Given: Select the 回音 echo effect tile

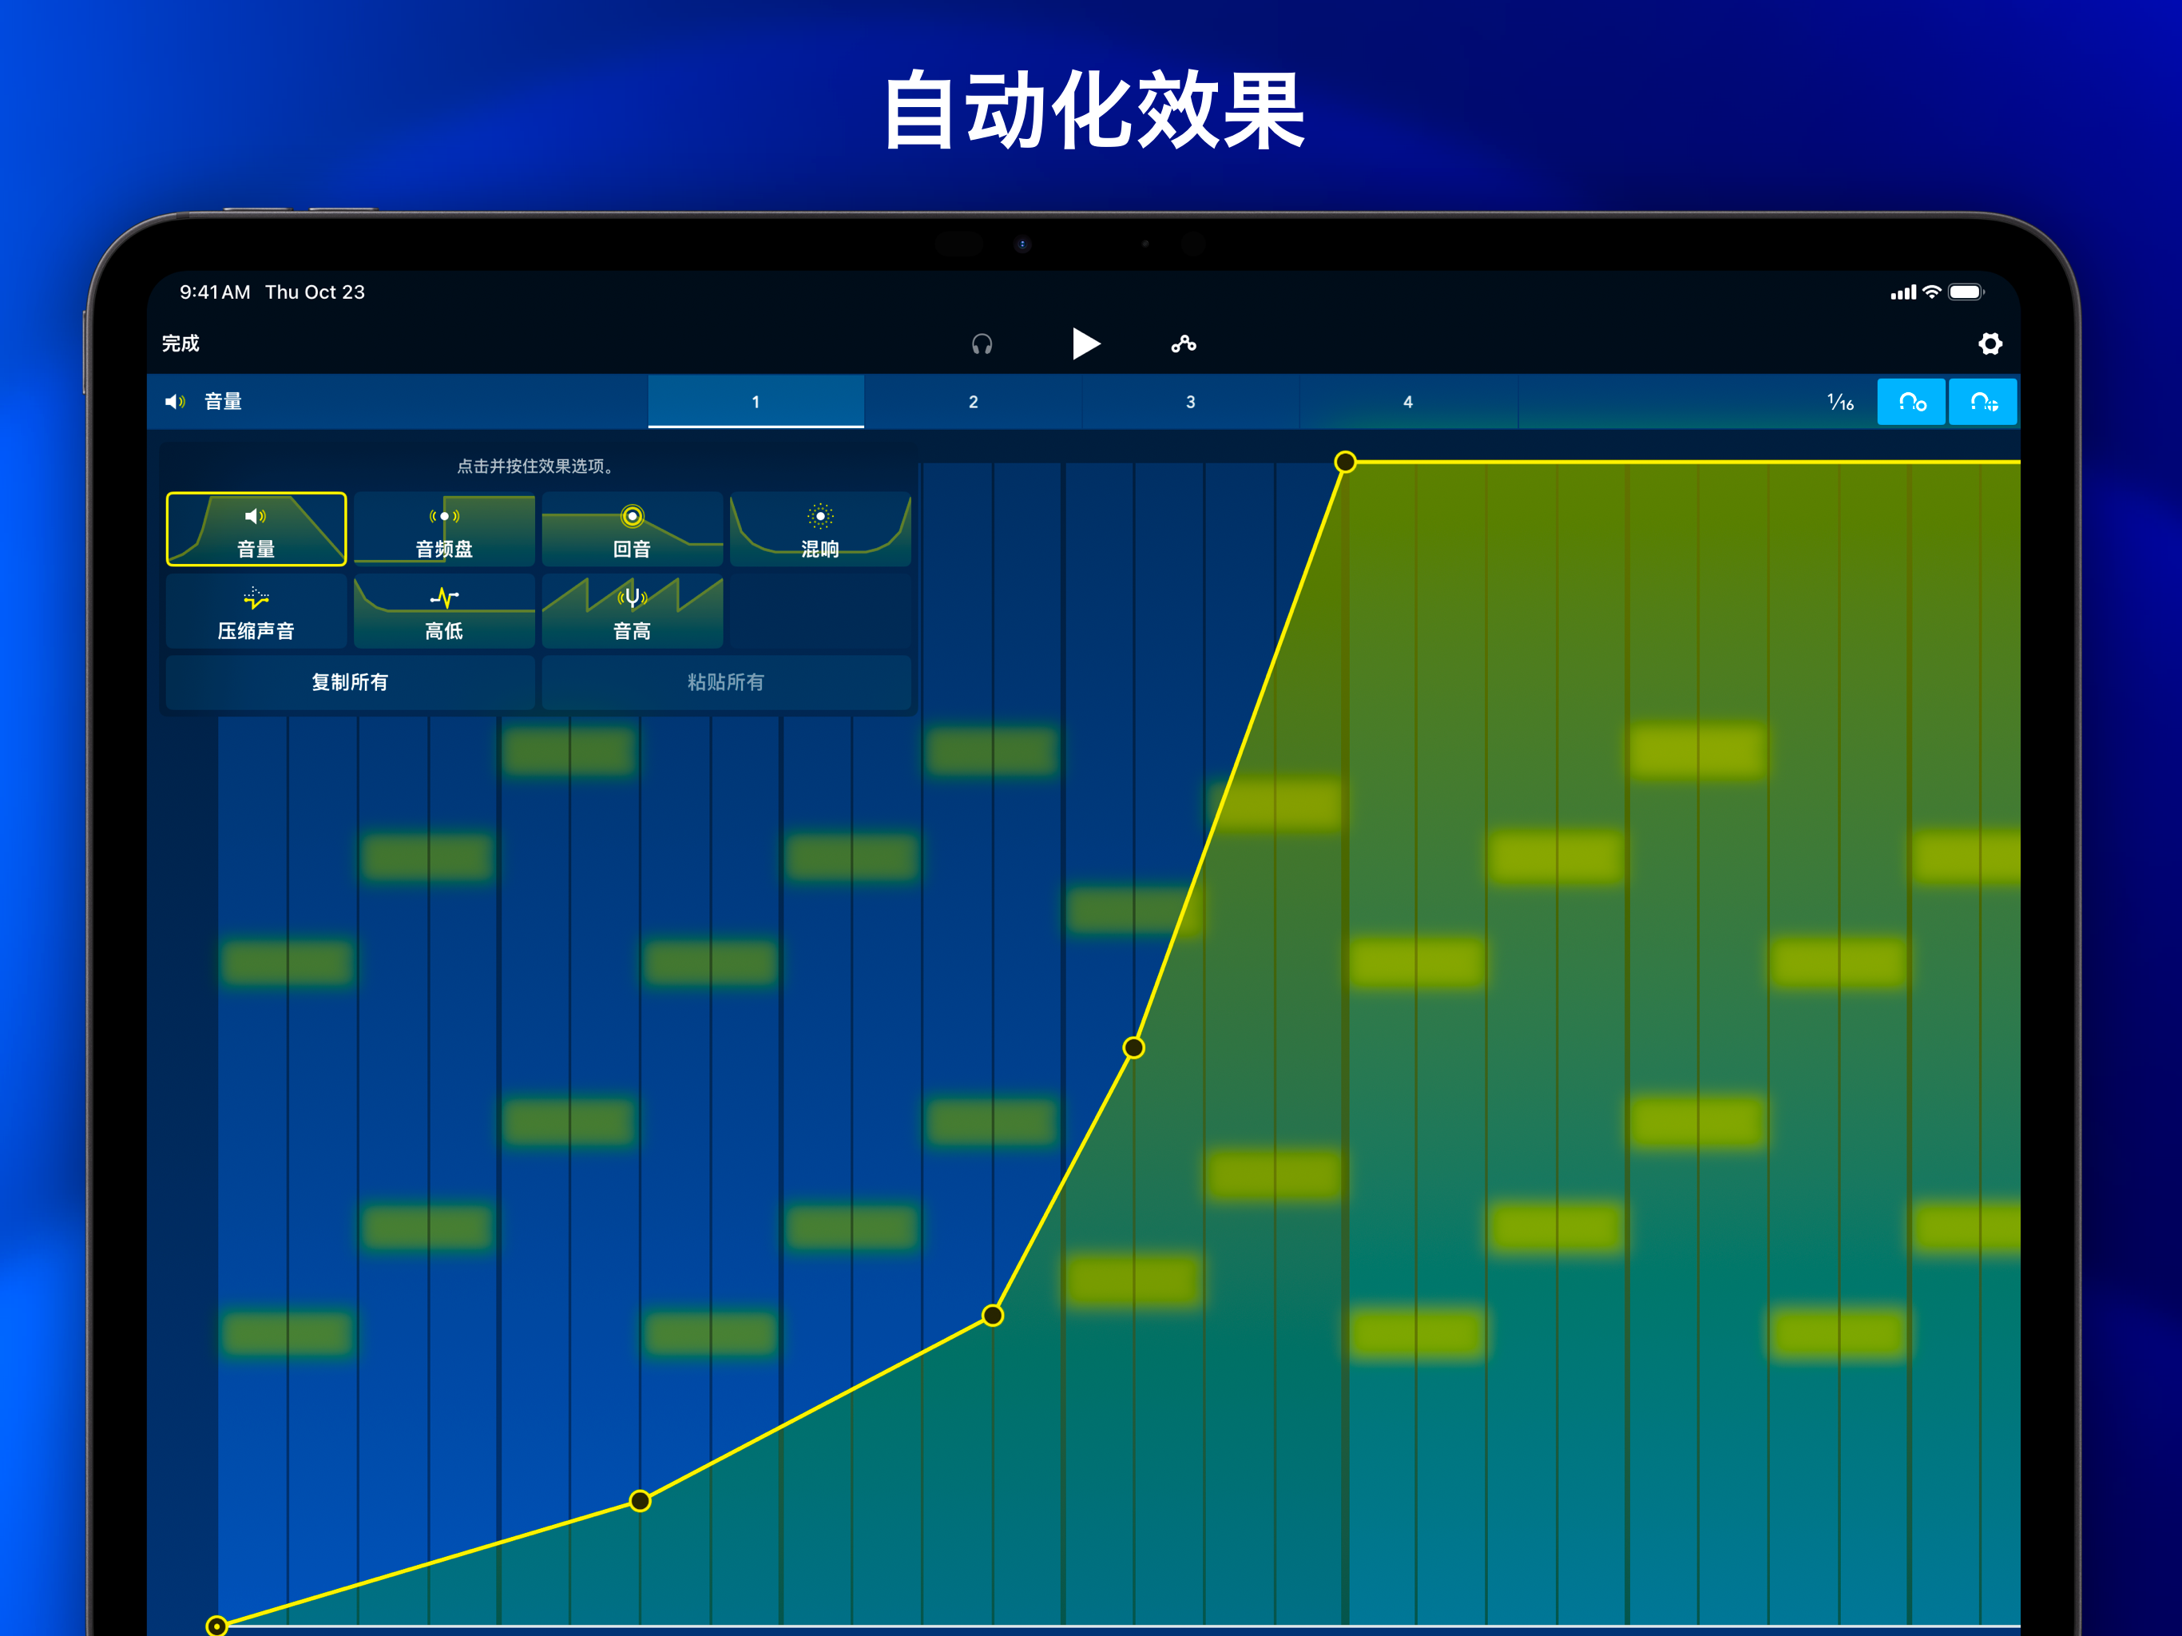Looking at the screenshot, I should coord(631,530).
